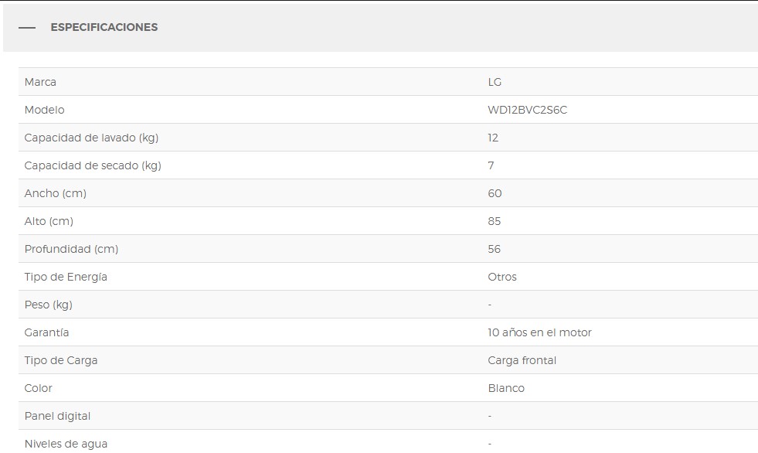Click the LG brand value
This screenshot has height=453, width=758.
[x=495, y=82]
